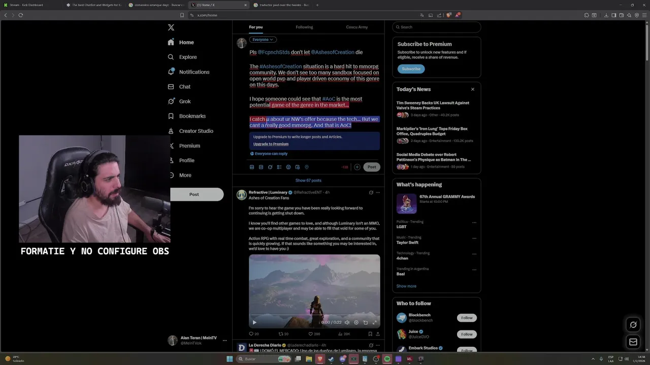Open more options for LGBT trend

tap(474, 223)
